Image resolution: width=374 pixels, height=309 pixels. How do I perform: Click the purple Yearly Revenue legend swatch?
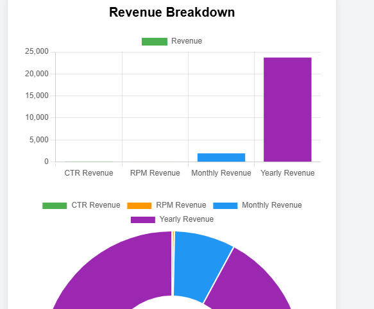click(x=143, y=220)
